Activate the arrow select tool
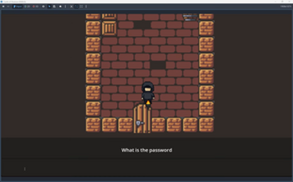 (x=49, y=6)
